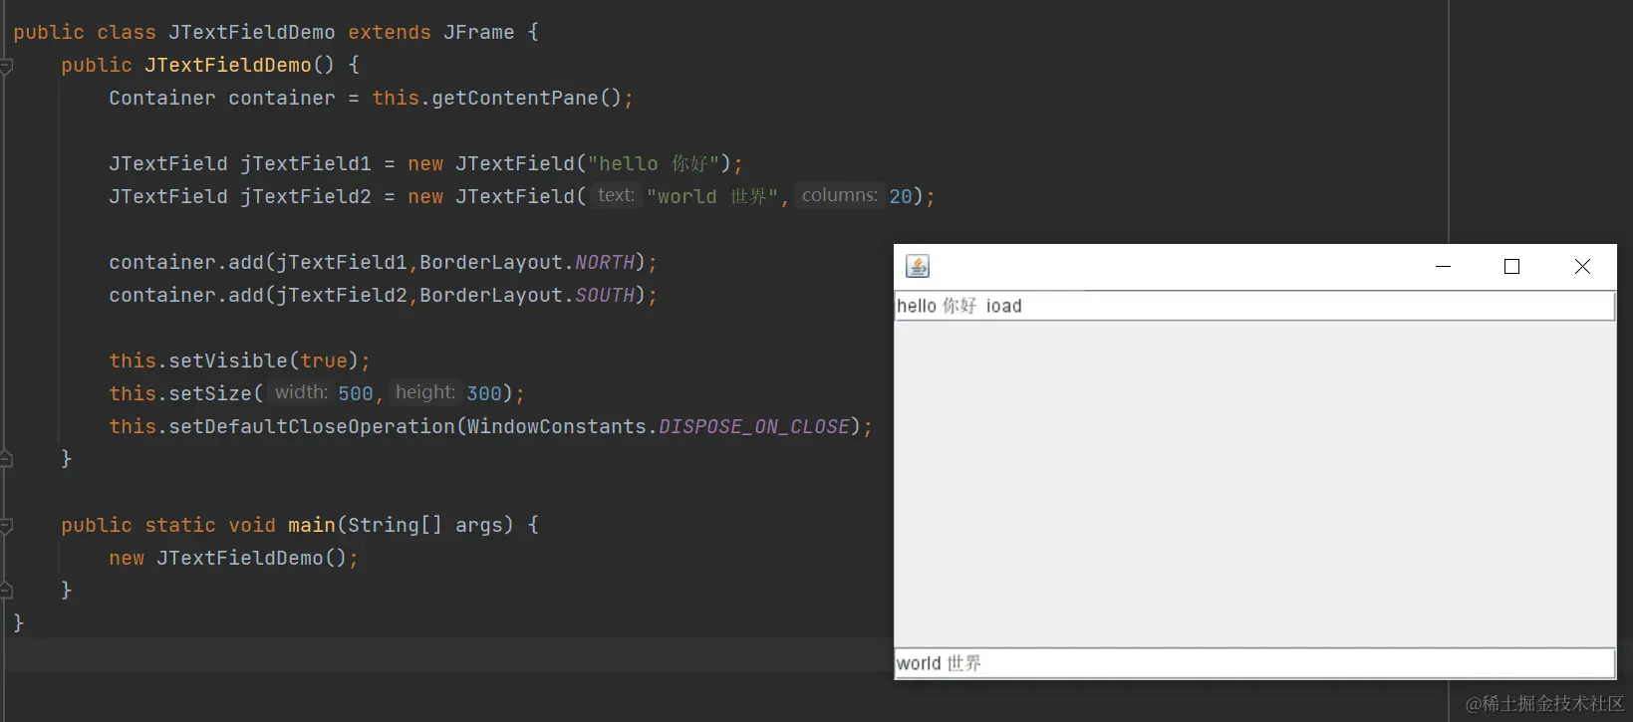
Task: Click the "width:" parameter hint
Action: point(301,392)
